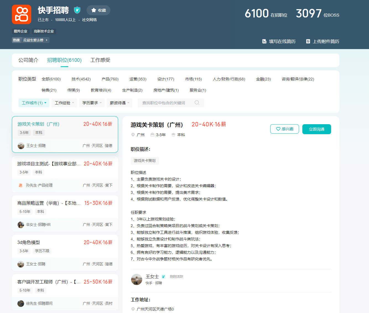Filter by 人力/财务/行政(68) job type
369x313 pixels.
[229, 79]
